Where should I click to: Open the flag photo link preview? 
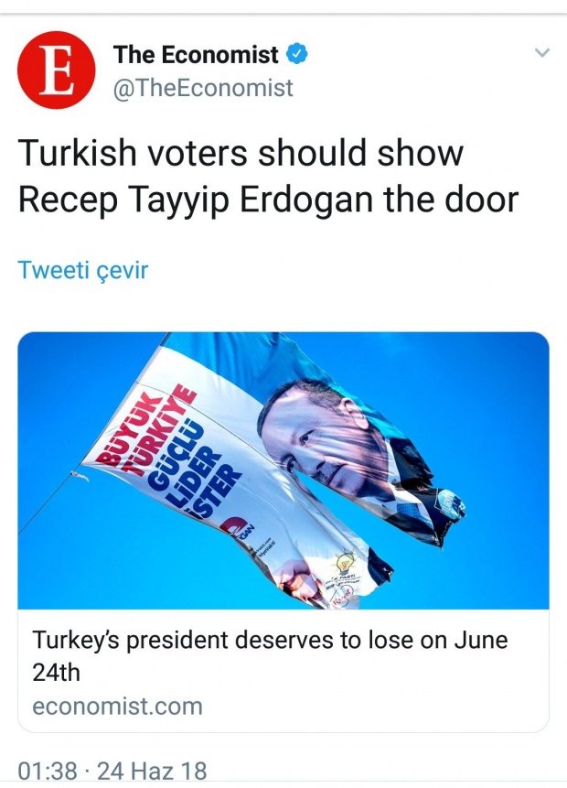pyautogui.click(x=283, y=470)
